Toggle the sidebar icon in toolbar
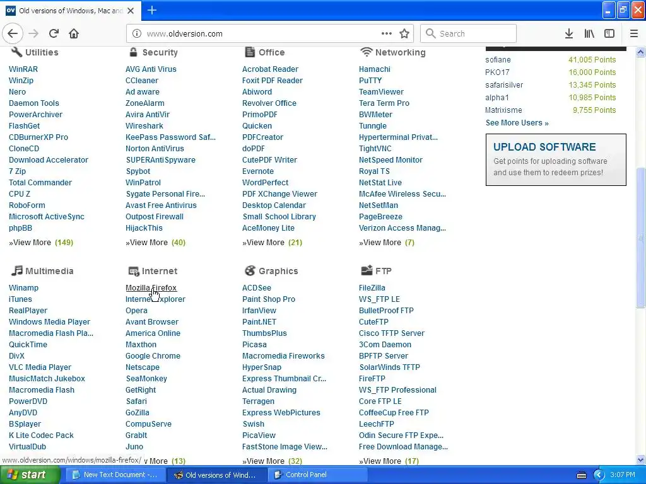 click(609, 34)
